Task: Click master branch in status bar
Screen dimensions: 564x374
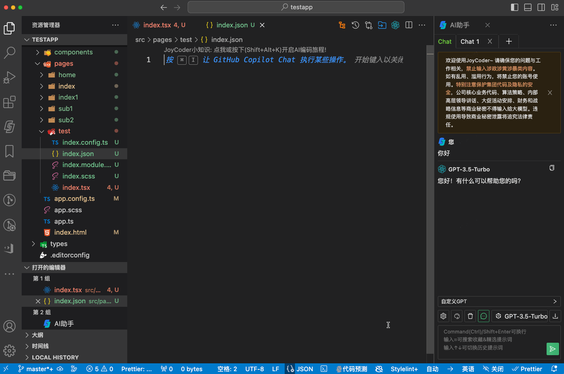Action: click(x=36, y=369)
